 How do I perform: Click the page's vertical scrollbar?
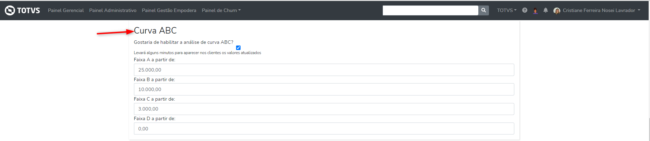pyautogui.click(x=649, y=129)
